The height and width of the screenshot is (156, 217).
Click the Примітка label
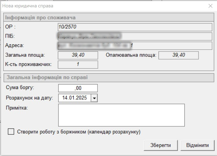(17, 108)
